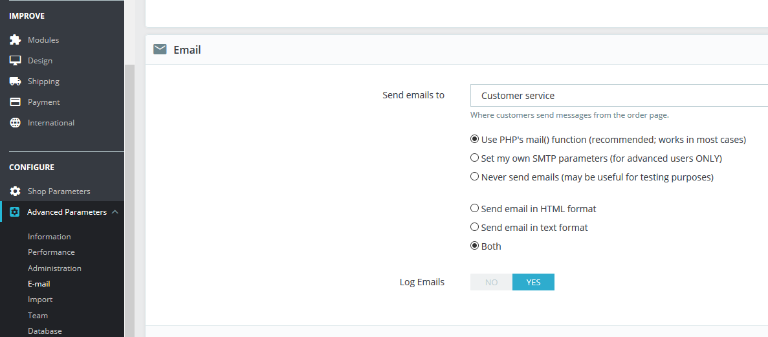The height and width of the screenshot is (337, 768).
Task: Open the Send emails to dropdown
Action: point(619,96)
